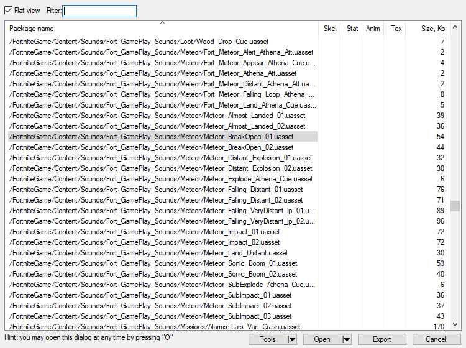466x348 pixels.
Task: Choose Meteor_Land_Distant.uasset package row
Action: click(x=148, y=253)
